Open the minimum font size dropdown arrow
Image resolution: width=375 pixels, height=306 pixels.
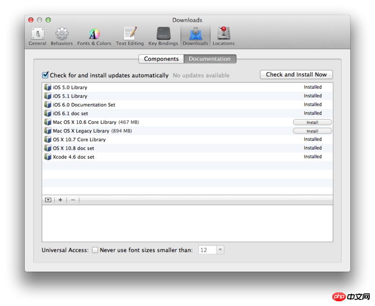(220, 250)
